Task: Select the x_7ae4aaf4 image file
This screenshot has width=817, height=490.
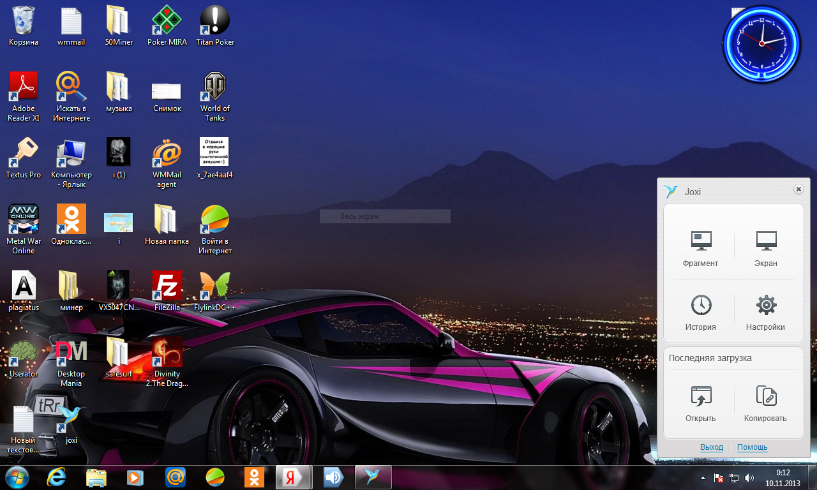Action: click(x=215, y=159)
